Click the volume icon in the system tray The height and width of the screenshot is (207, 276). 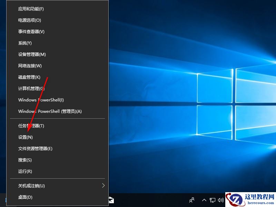(221, 200)
